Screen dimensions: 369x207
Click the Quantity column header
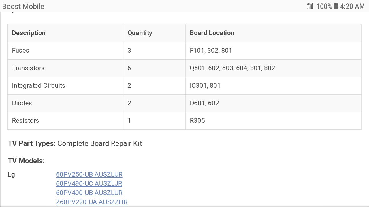[x=140, y=33]
